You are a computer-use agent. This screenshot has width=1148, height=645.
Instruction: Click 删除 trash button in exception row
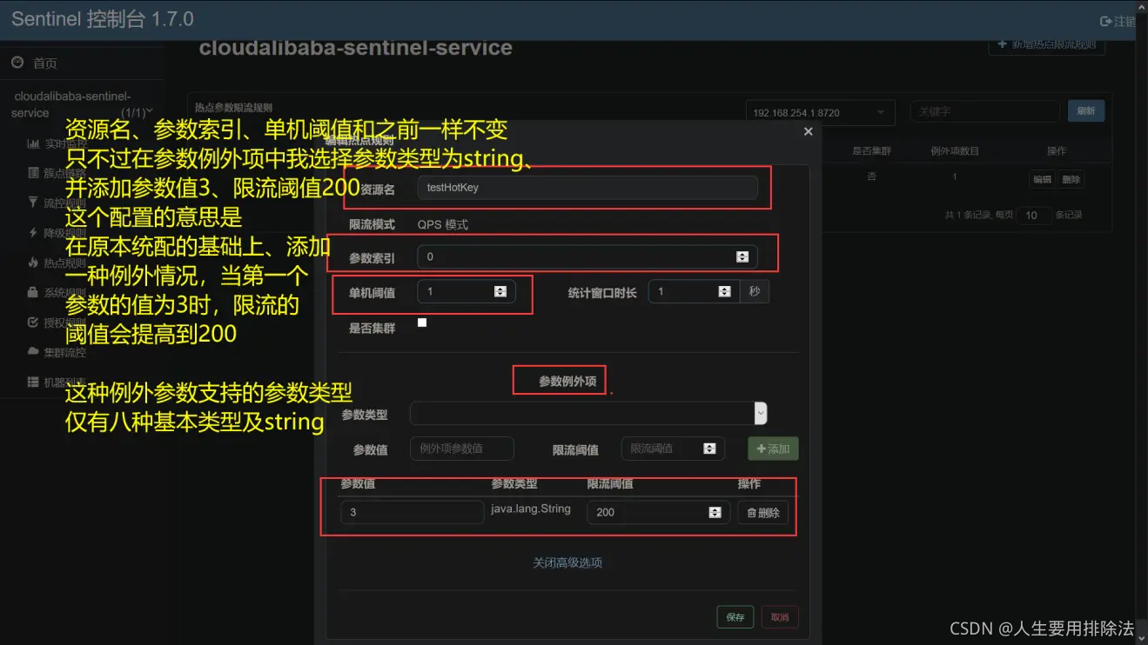tap(763, 512)
